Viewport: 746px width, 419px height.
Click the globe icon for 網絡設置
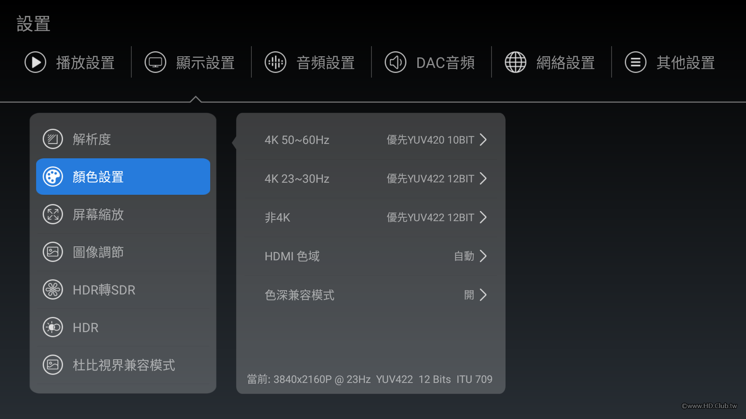click(516, 62)
